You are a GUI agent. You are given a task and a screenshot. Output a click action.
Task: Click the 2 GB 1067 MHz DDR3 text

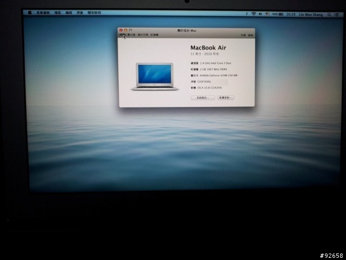click(214, 69)
